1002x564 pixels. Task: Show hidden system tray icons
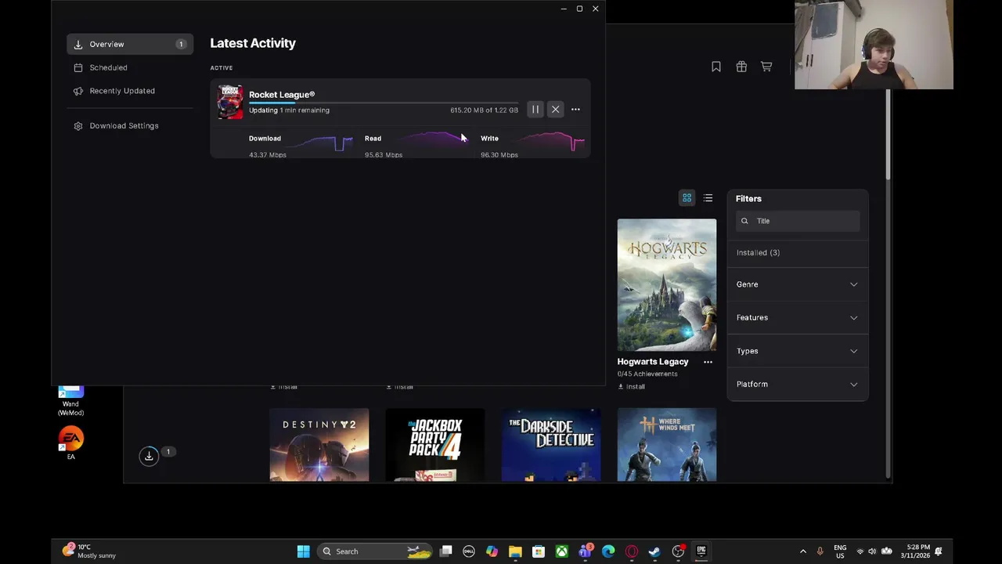802,551
